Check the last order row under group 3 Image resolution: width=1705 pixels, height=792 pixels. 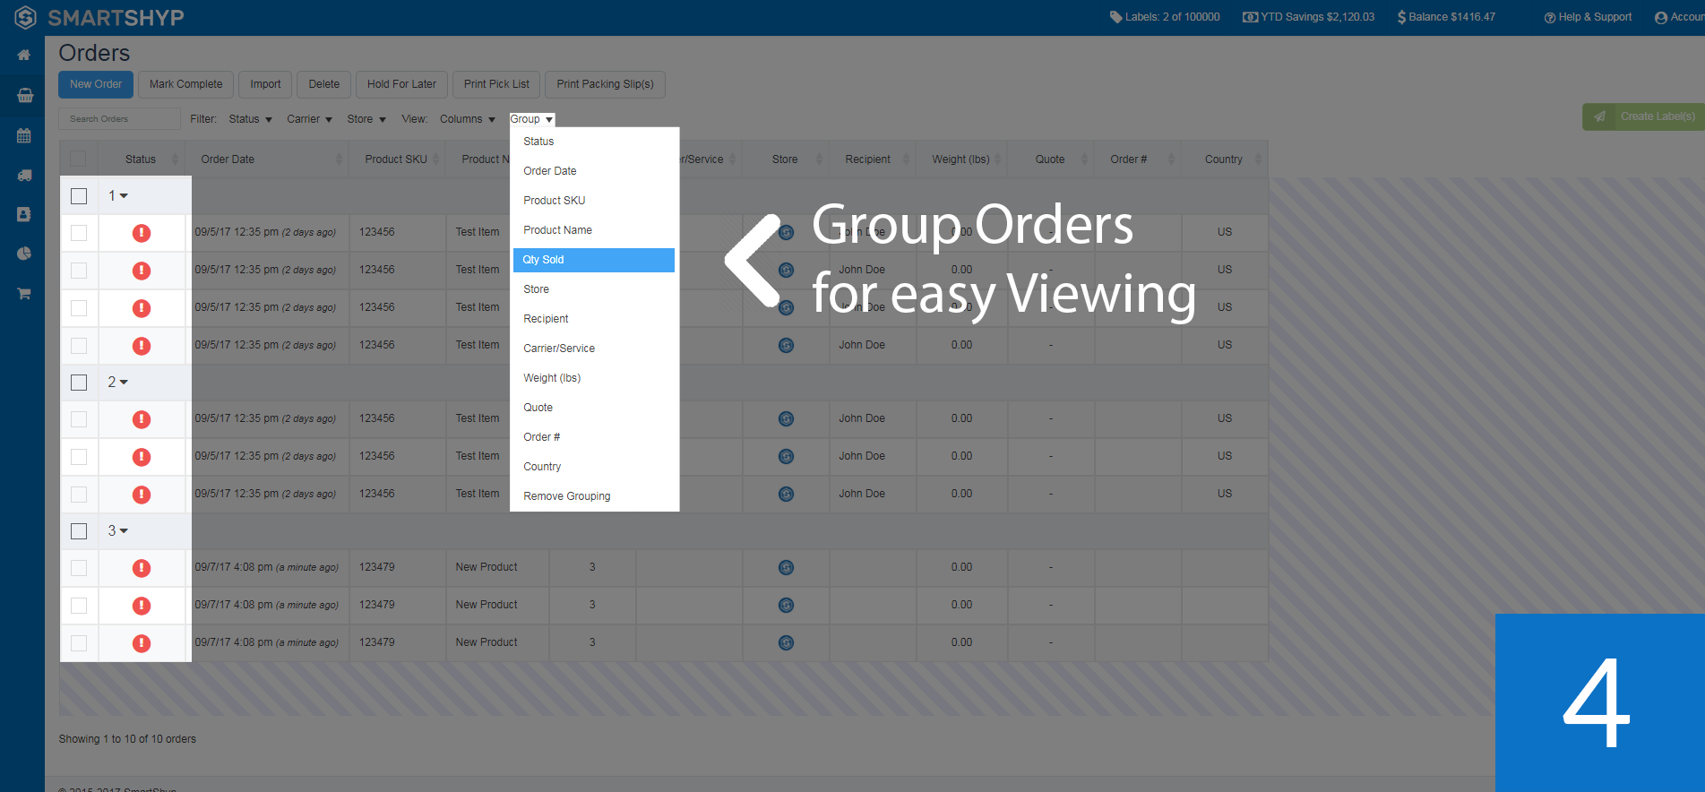(79, 643)
